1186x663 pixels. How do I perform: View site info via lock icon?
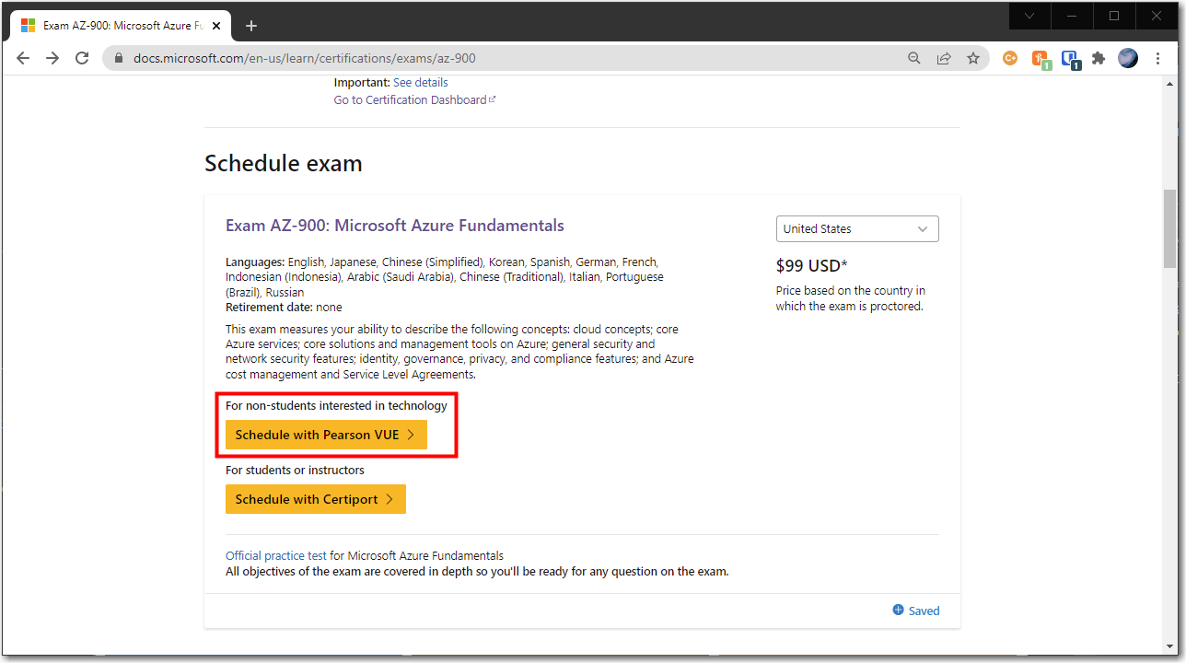(118, 58)
